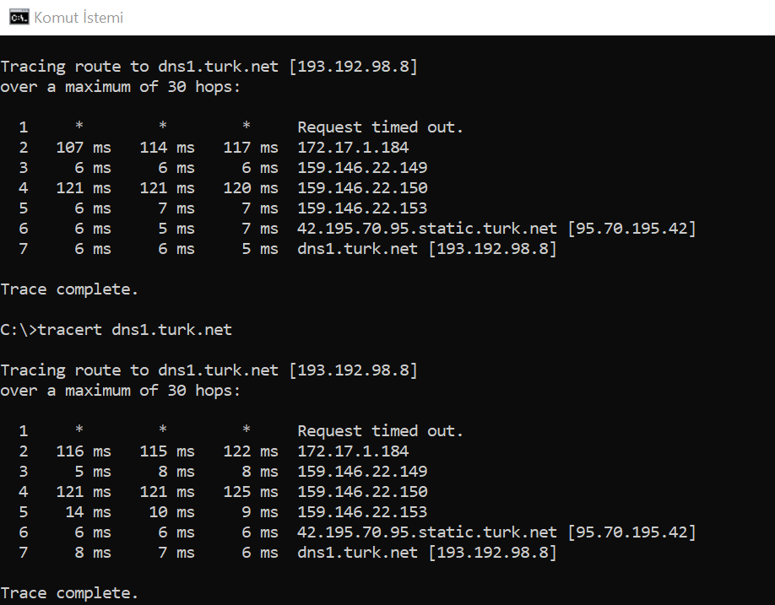
Task: Click the Komut İstemi window title text
Action: click(x=79, y=18)
